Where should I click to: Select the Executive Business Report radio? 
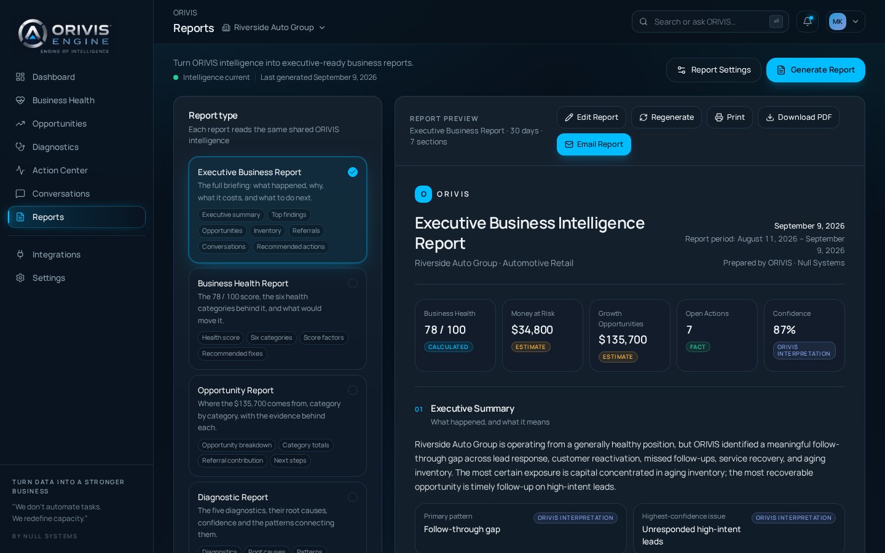tap(353, 172)
